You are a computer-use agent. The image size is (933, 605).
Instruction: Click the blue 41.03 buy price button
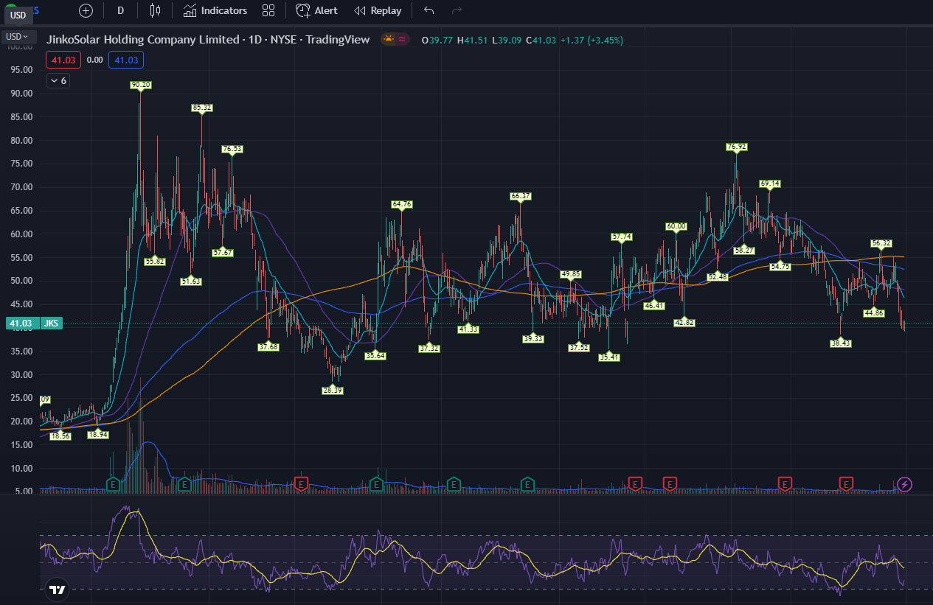coord(126,60)
